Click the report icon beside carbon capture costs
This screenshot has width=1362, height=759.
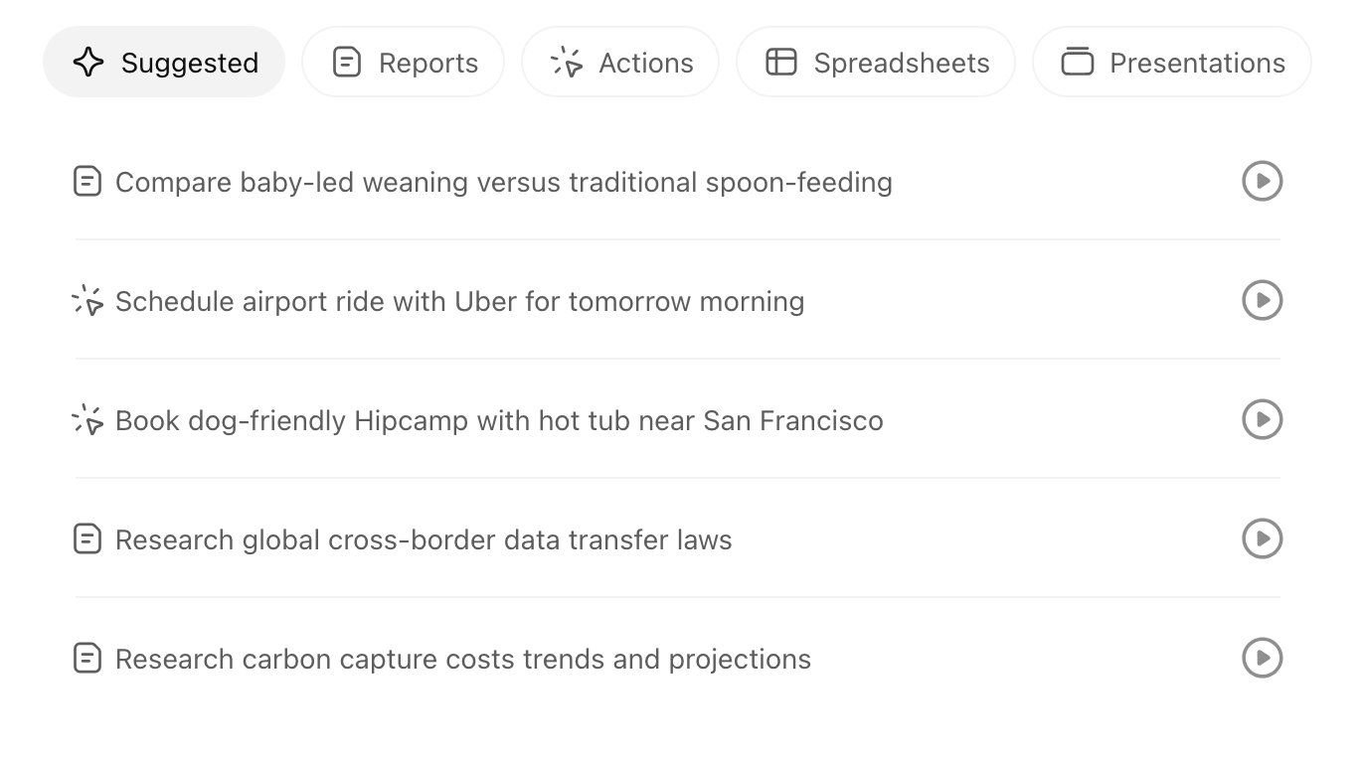pyautogui.click(x=87, y=659)
